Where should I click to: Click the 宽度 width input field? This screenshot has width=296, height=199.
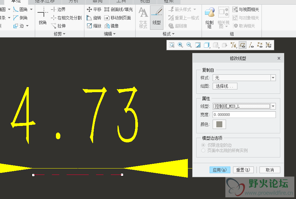[x=244, y=115]
